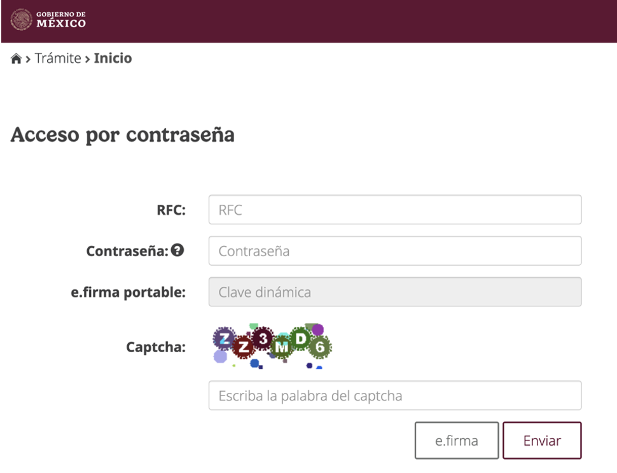Select the Inicio breadcrumb entry
Screen dimensions: 617x473
(x=113, y=58)
